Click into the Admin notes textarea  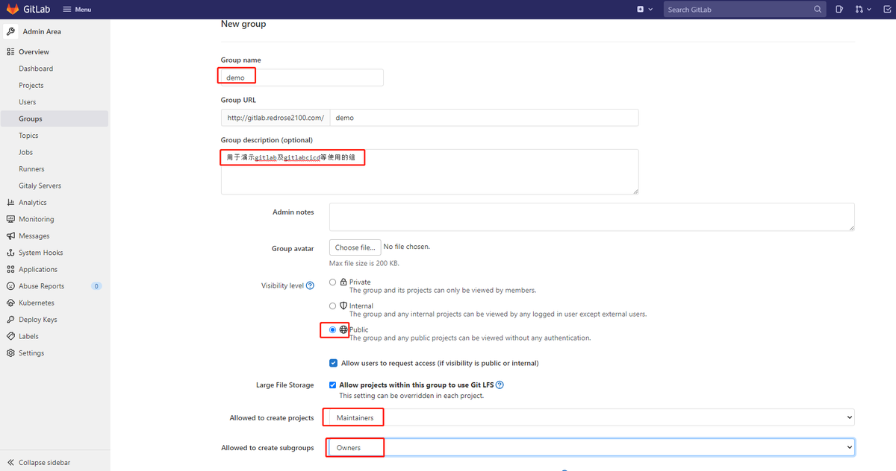(x=592, y=217)
